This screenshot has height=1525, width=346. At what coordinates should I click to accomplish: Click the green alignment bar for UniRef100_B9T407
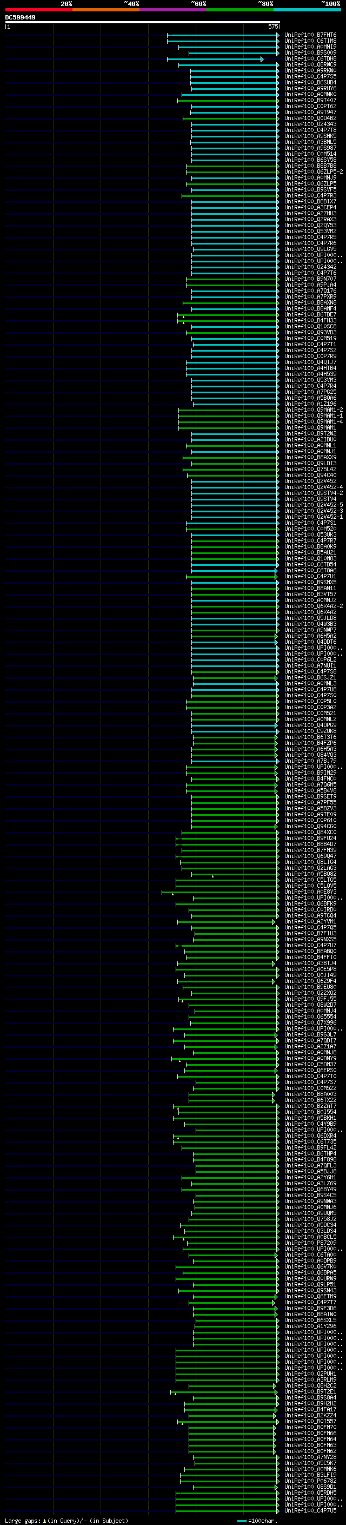coord(228,101)
